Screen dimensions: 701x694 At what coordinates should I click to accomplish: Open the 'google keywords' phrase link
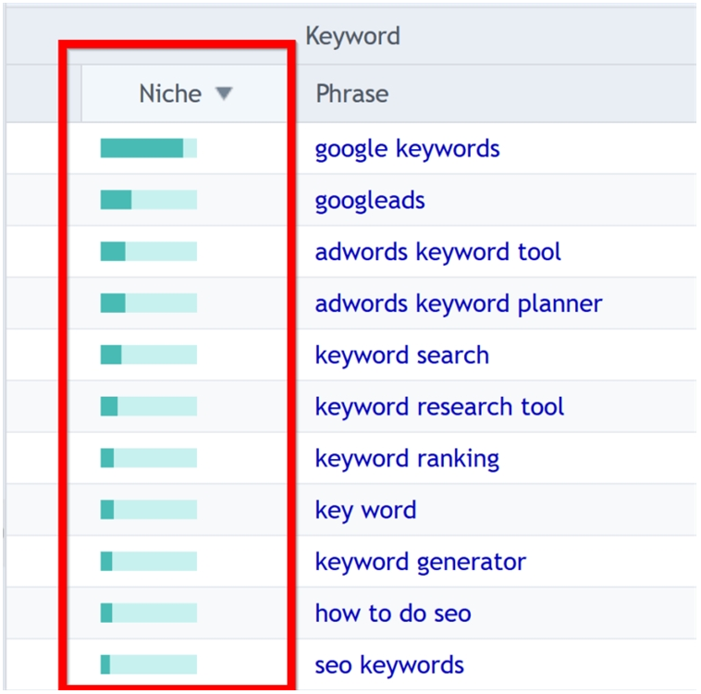click(x=407, y=149)
